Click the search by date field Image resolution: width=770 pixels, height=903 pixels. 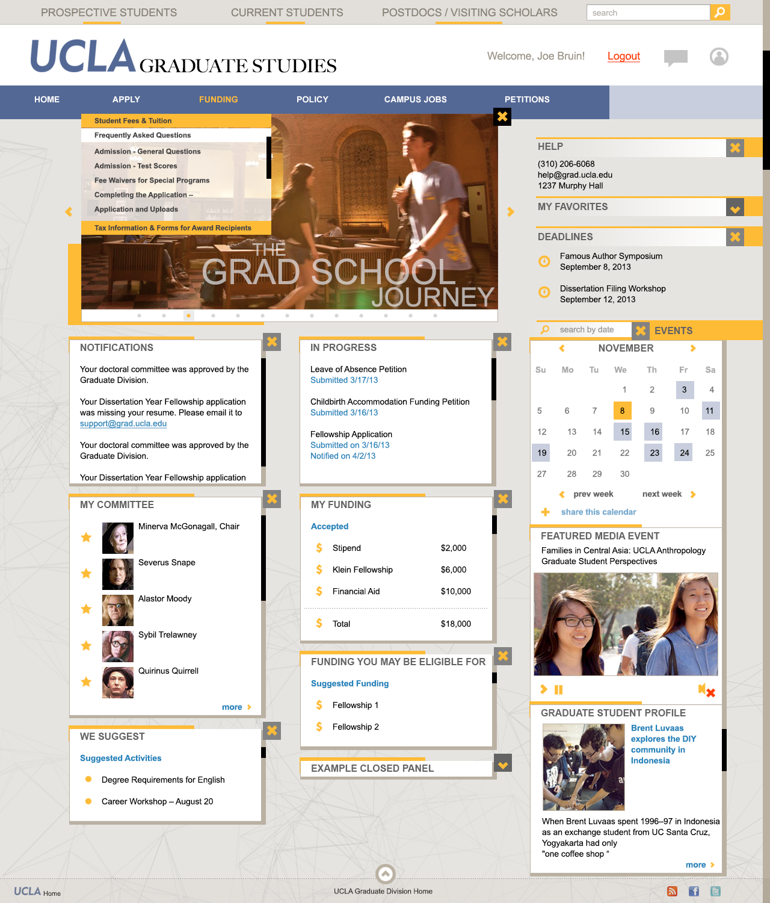[584, 330]
